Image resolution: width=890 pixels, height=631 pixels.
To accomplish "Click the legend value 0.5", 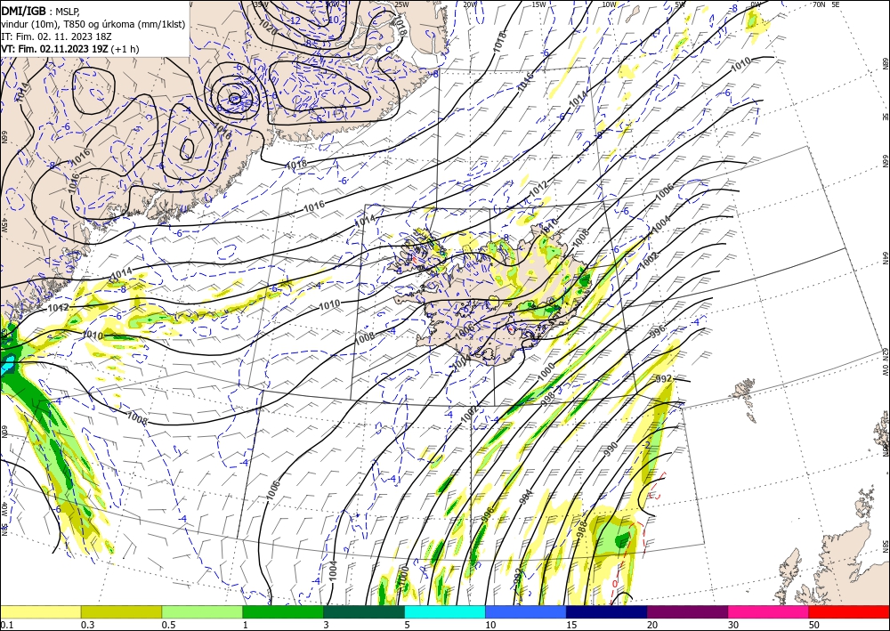I will pos(168,625).
